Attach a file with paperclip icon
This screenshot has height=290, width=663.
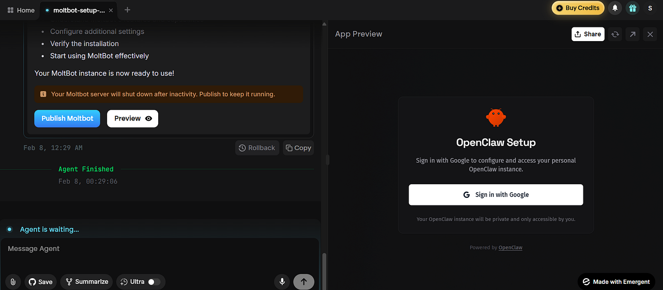click(13, 281)
